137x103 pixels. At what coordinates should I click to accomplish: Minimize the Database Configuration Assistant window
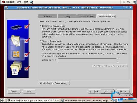pyautogui.click(x=124, y=8)
